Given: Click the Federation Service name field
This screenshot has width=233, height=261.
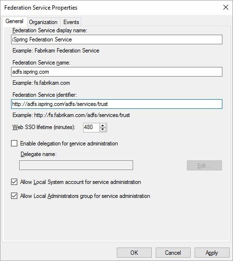Looking at the screenshot, I should pyautogui.click(x=117, y=72).
